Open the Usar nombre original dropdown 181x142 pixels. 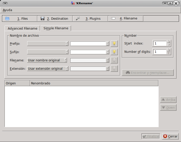(x=47, y=60)
